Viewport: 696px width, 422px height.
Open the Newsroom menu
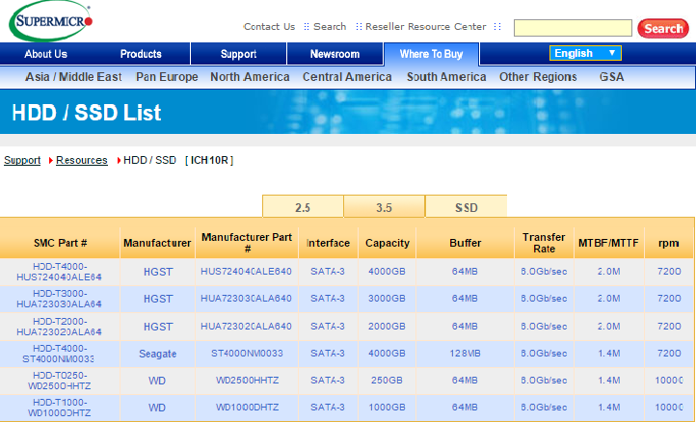pyautogui.click(x=335, y=54)
